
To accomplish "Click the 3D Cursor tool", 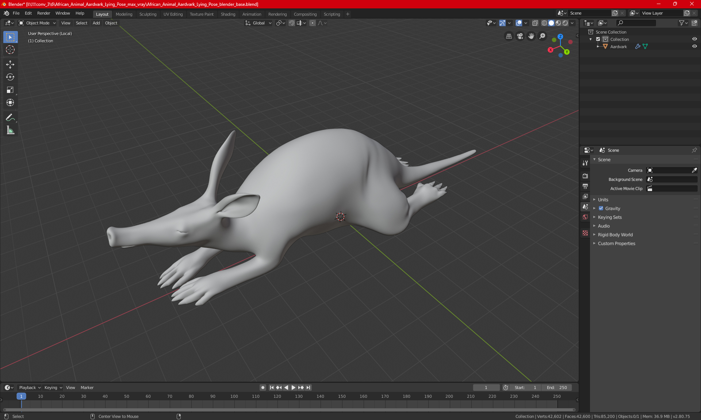I will (10, 50).
